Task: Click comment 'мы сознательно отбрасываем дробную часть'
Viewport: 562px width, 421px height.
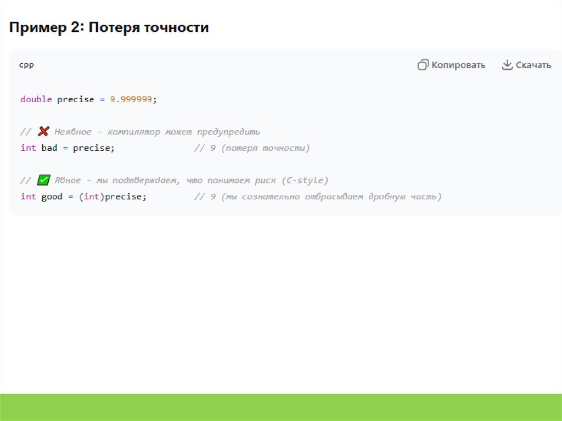Action: [331, 197]
